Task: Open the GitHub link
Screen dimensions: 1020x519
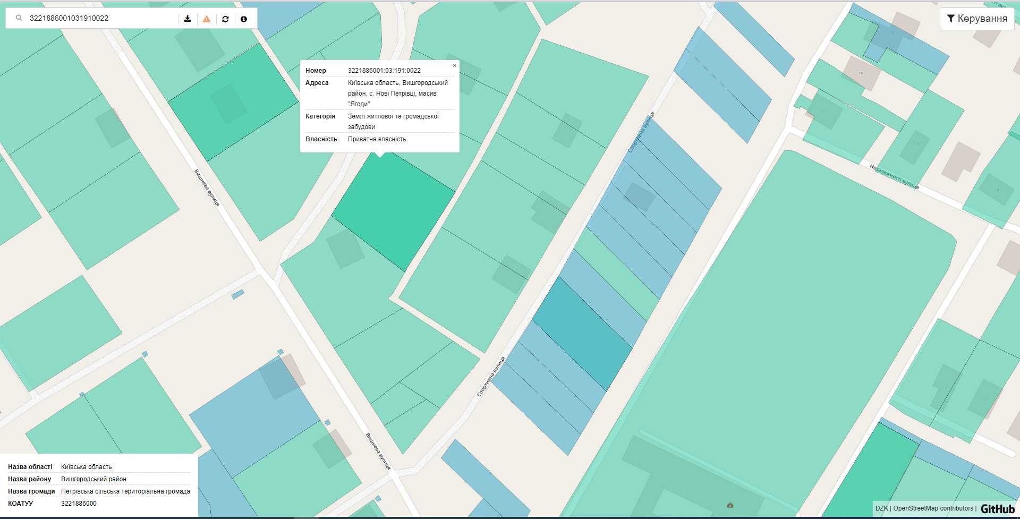Action: tap(997, 508)
